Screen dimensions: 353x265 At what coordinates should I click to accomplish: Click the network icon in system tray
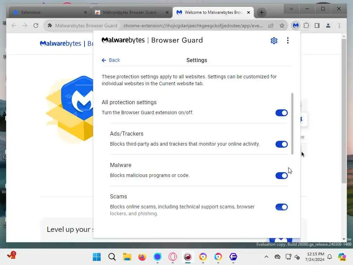point(288,257)
